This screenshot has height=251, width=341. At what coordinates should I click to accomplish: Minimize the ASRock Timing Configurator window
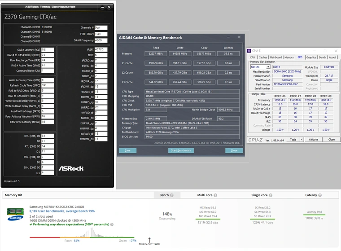102,7
